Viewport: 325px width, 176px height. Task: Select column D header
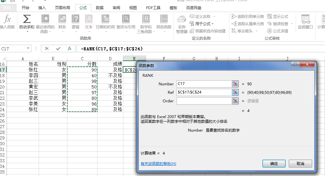coord(110,59)
